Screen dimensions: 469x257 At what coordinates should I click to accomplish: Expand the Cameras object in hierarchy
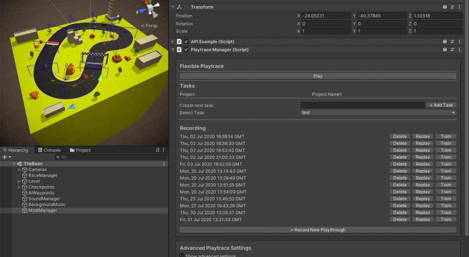[19, 170]
